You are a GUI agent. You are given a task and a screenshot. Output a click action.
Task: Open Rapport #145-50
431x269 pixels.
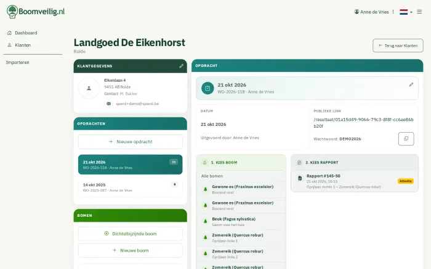(x=355, y=181)
